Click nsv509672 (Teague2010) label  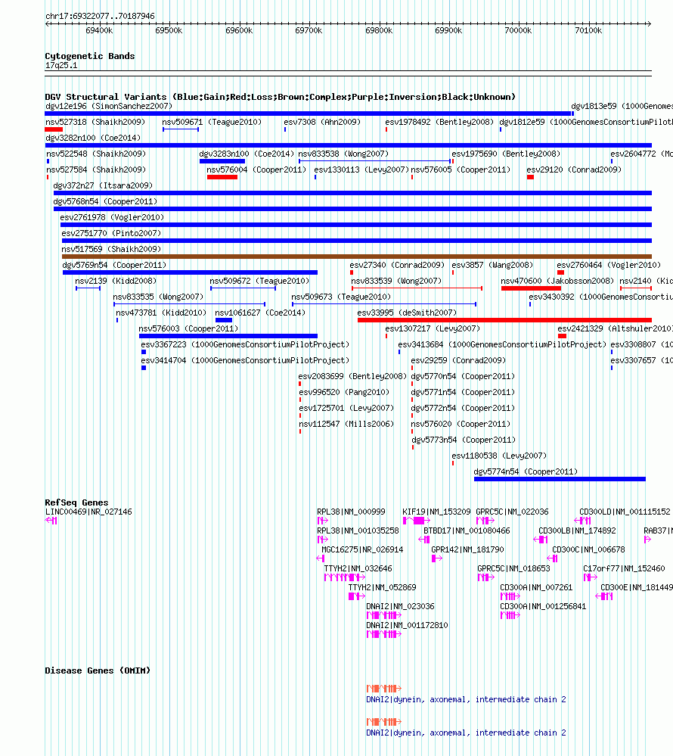coord(259,281)
